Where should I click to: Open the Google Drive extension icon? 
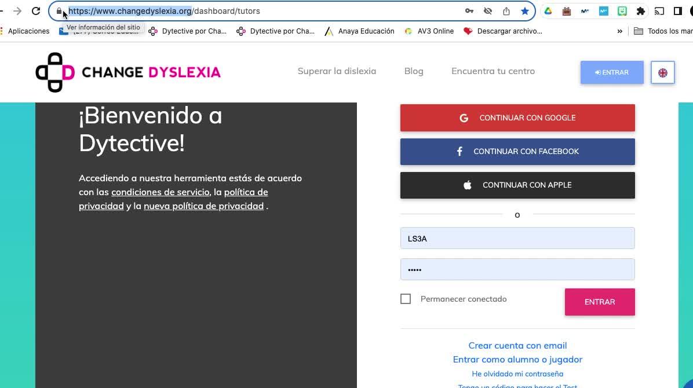coord(548,11)
